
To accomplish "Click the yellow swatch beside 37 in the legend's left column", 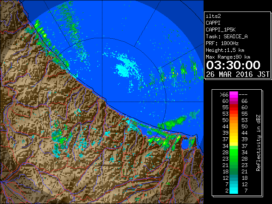I will click(x=234, y=139).
